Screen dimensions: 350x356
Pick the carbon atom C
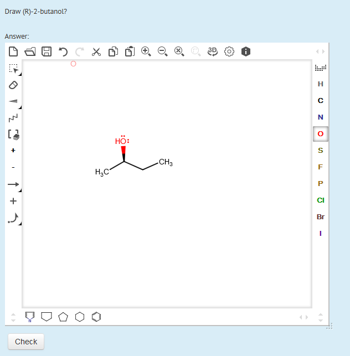point(321,101)
